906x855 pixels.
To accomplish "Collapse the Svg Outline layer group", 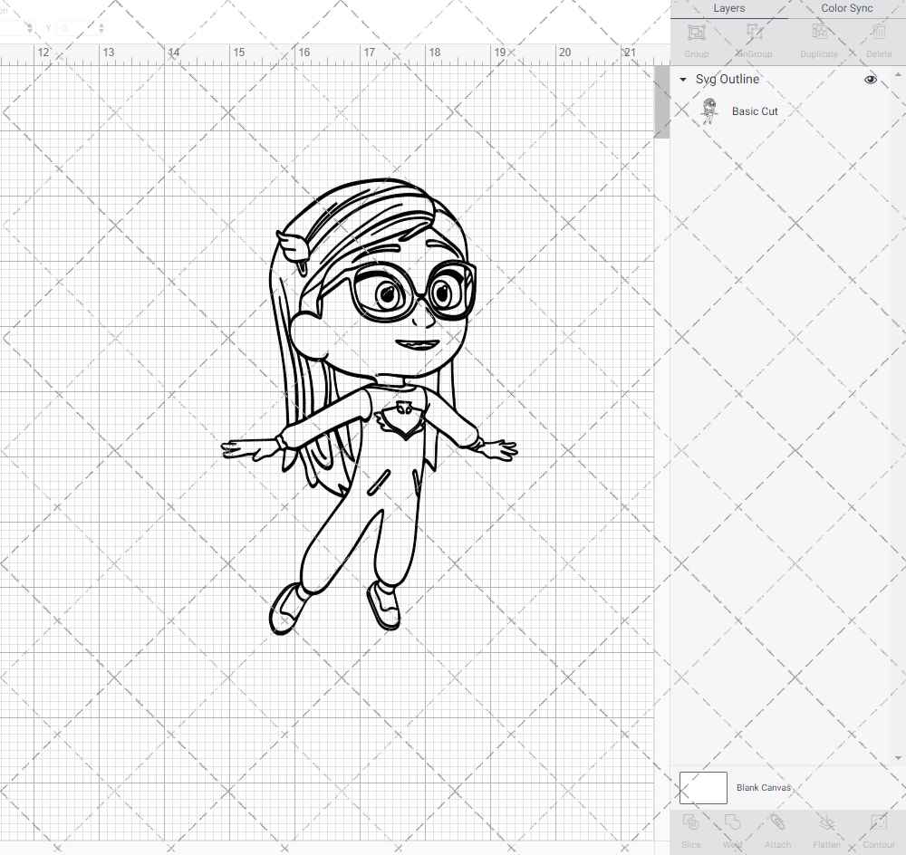I will click(x=682, y=80).
